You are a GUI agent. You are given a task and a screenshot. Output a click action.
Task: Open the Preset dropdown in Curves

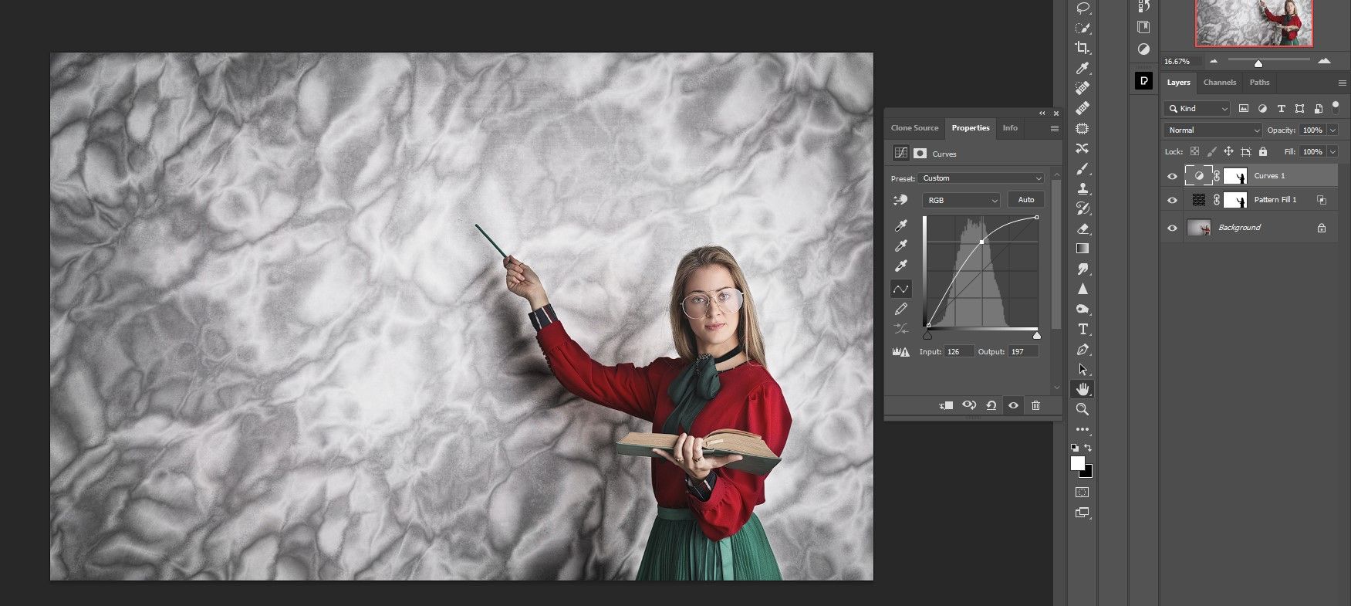pyautogui.click(x=981, y=178)
